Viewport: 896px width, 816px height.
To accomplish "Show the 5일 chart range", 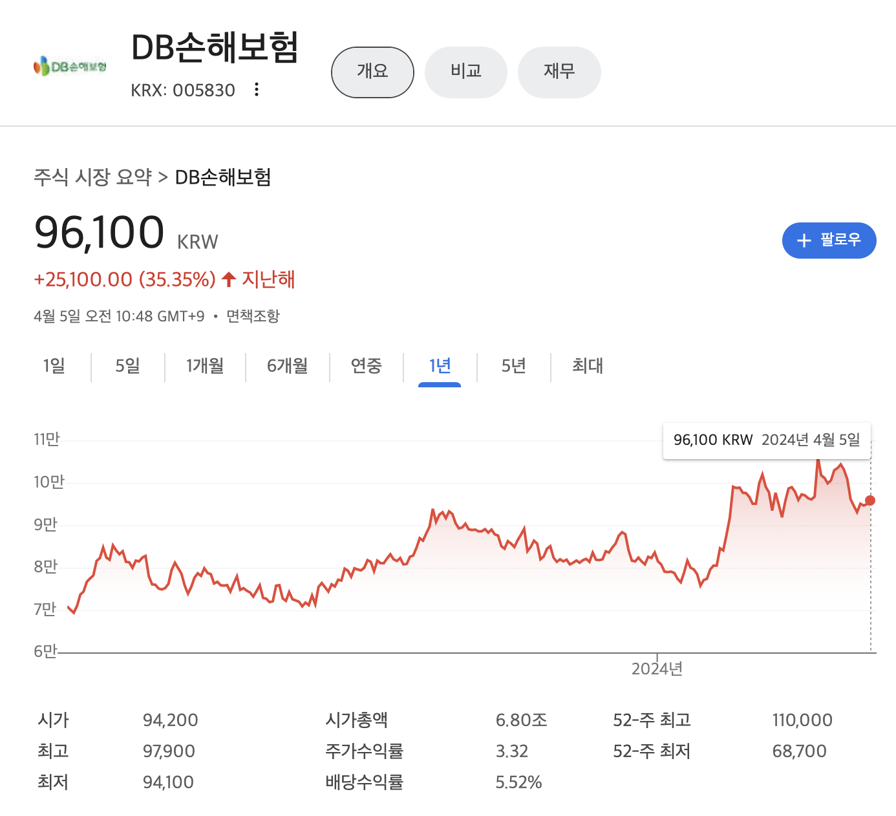I will [127, 366].
